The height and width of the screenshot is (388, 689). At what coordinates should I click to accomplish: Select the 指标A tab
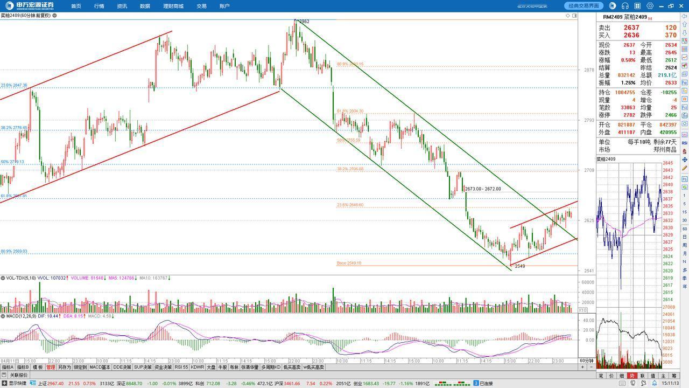(x=8, y=367)
